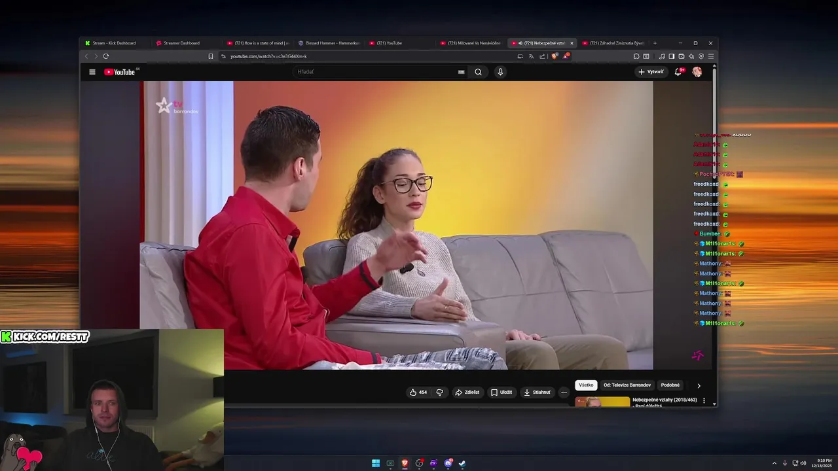Open the Nebezpečné vztahy (2018/463) thumbnail
The image size is (838, 471).
602,402
